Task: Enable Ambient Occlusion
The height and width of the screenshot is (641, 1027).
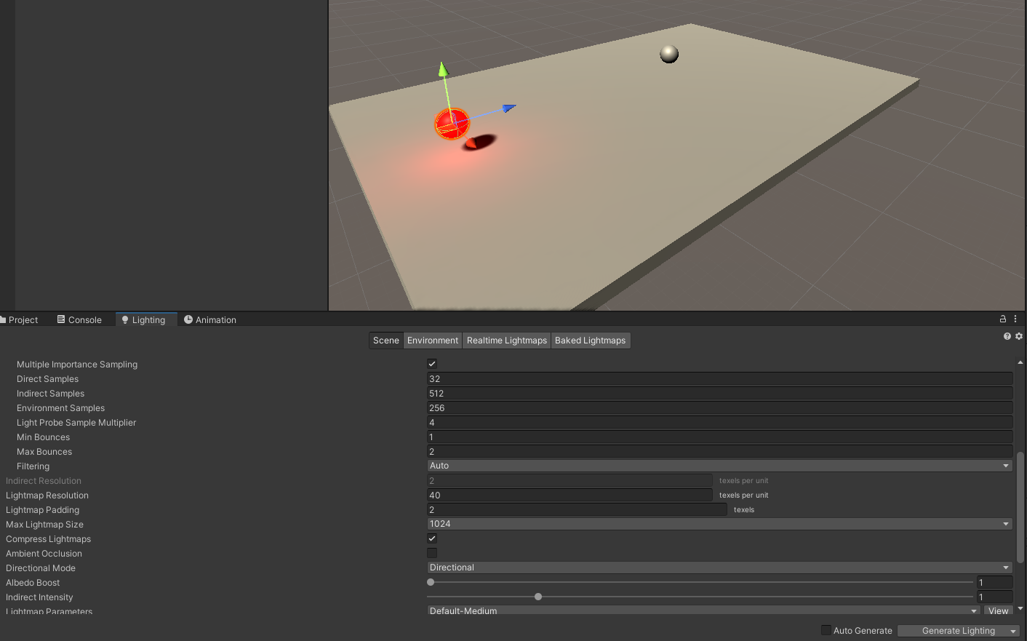Action: (431, 553)
